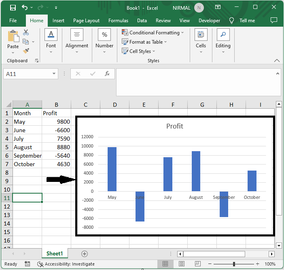Select cell B2 containing 9800
Screen dimensions: 284x270
[x=56, y=122]
